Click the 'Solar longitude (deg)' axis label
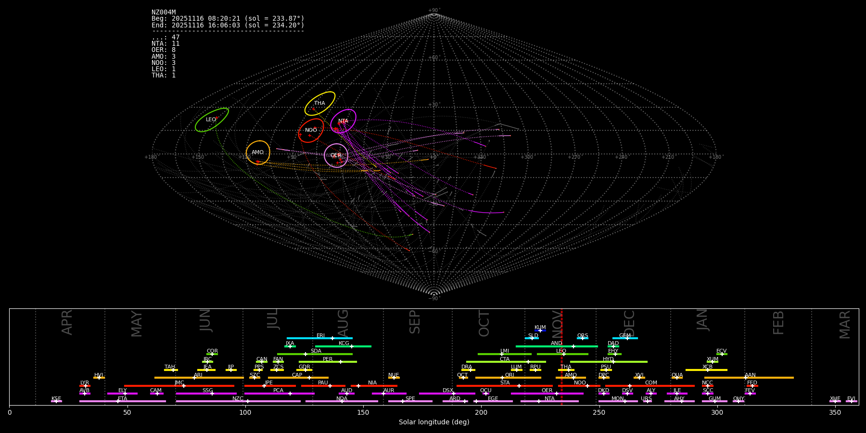 [x=434, y=422]
